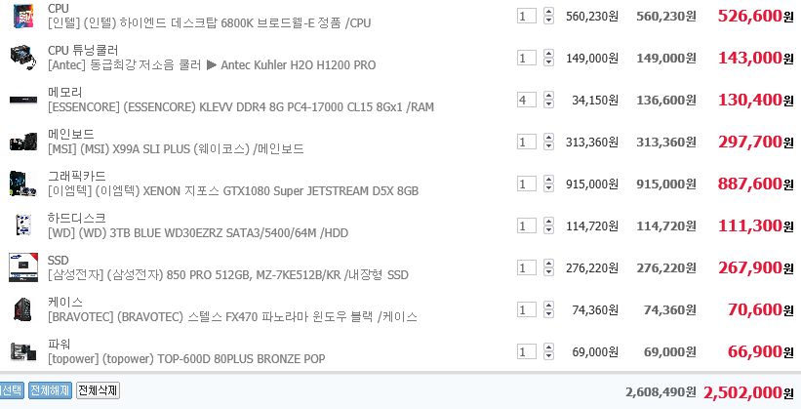The width and height of the screenshot is (801, 409).
Task: Open the MSI X99A SLI PLUS product link
Action: click(x=176, y=149)
